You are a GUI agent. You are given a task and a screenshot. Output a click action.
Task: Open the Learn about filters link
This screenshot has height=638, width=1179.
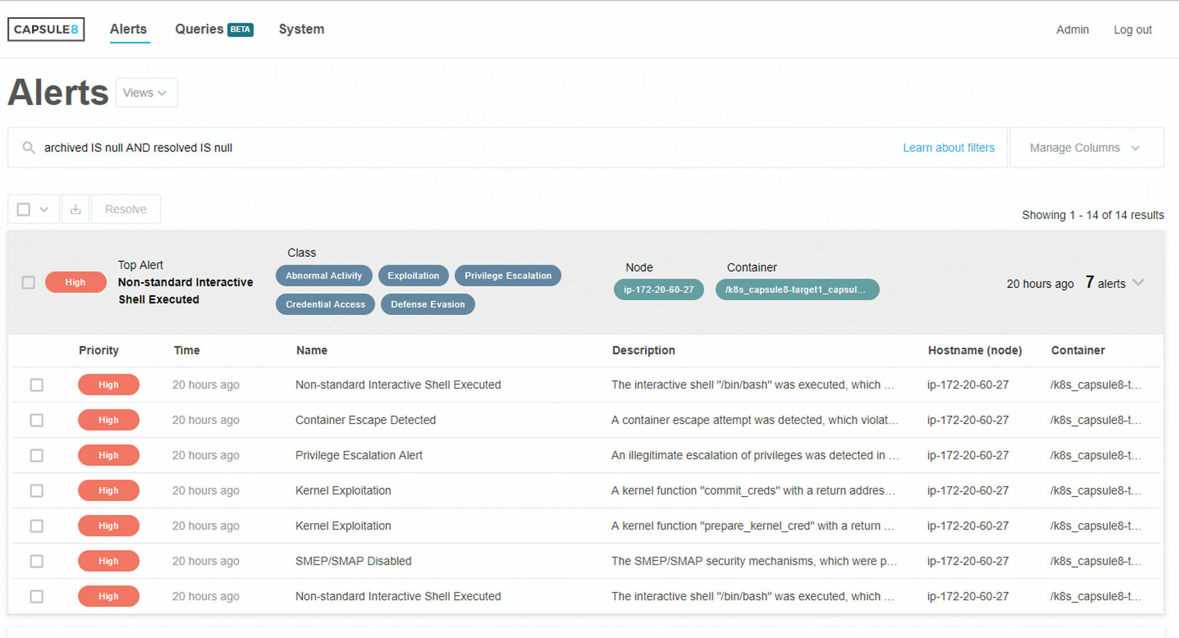(x=949, y=148)
